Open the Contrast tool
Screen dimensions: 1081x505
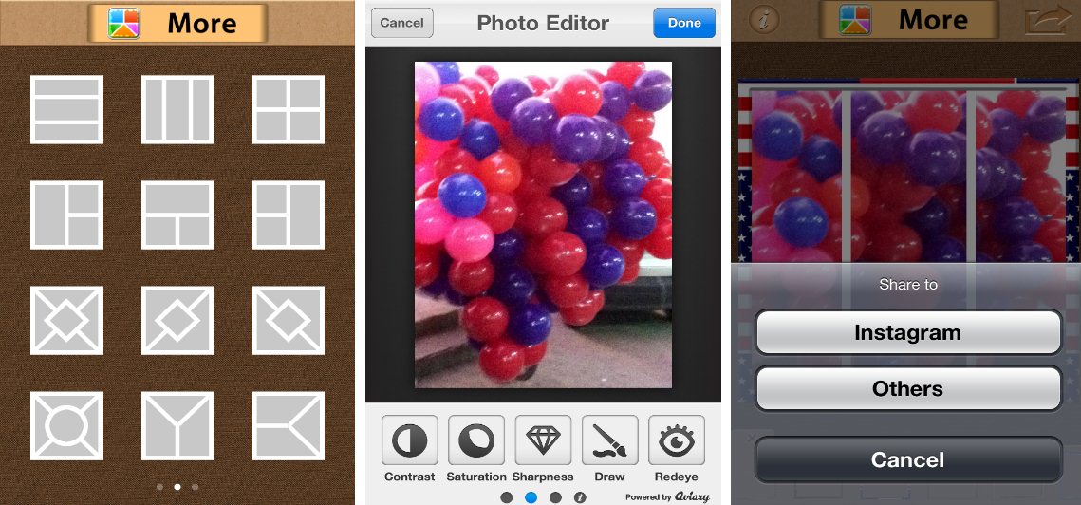pos(409,440)
